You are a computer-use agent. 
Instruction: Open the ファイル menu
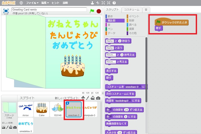point(32,3)
